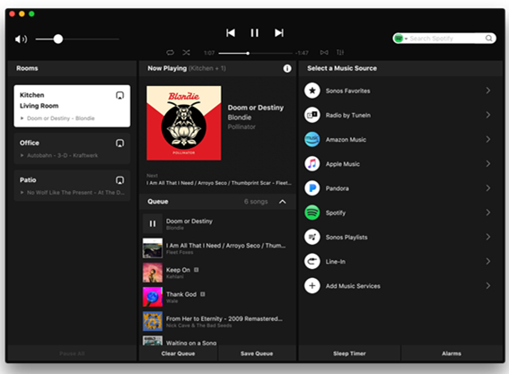Image resolution: width=509 pixels, height=374 pixels.
Task: Toggle repeat mode
Action: (170, 53)
